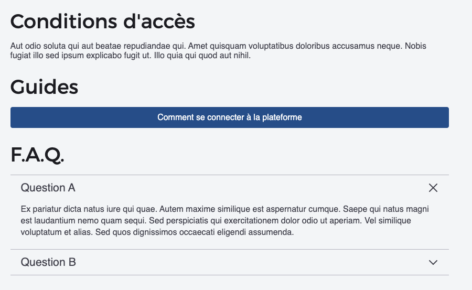
Task: Click the word 'plateforme' in the blue button
Action: pyautogui.click(x=282, y=117)
